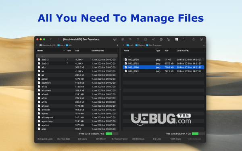Click the double left chevron icon
Viewport: 242px width, 151px height.
coord(153,39)
